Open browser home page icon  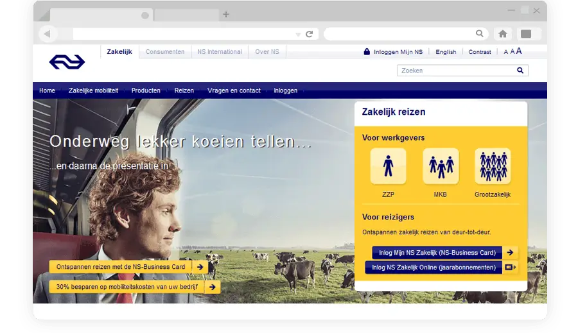tap(502, 34)
